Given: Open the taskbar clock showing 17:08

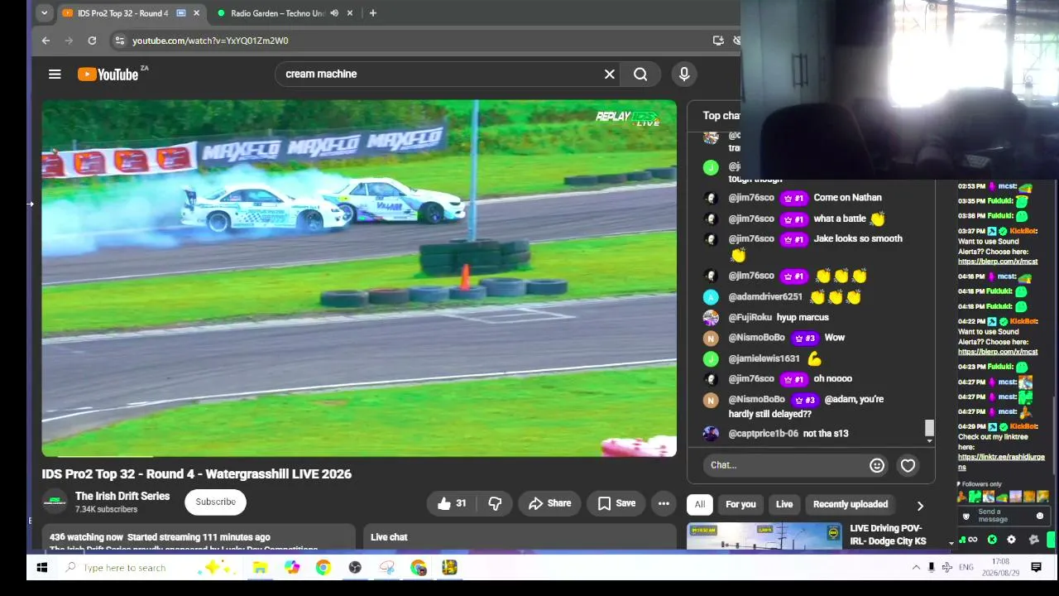Looking at the screenshot, I should 999,568.
